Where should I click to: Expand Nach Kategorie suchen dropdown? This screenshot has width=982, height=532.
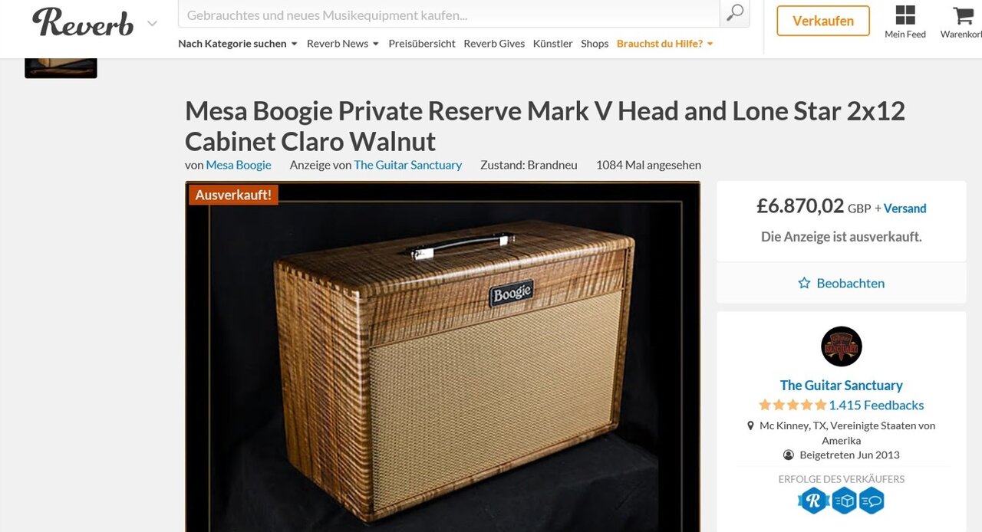click(238, 44)
